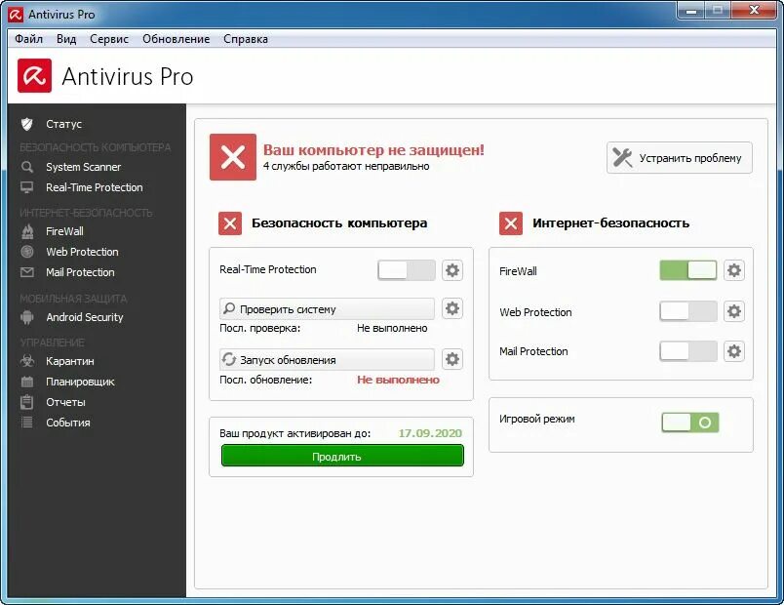Viewport: 784px width, 605px height.
Task: Open settings gear next to Проверить систему
Action: 452,308
